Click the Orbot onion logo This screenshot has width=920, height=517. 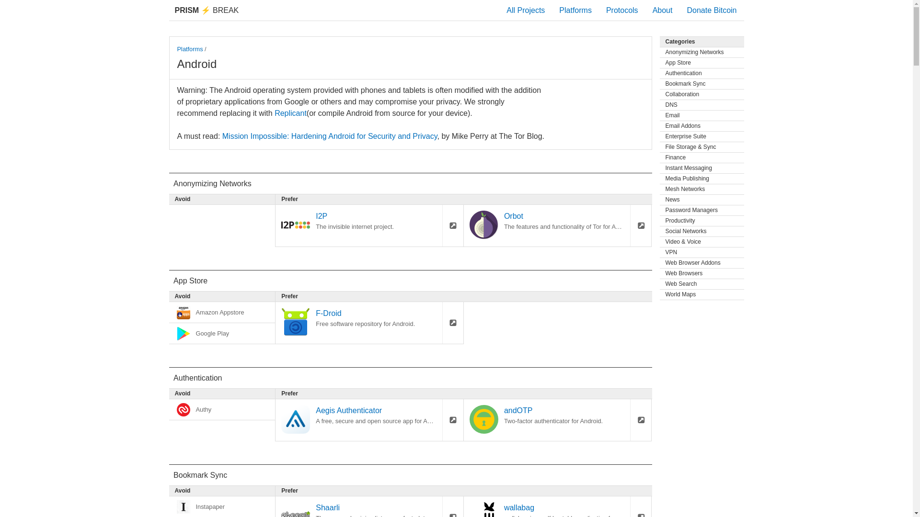click(x=483, y=225)
